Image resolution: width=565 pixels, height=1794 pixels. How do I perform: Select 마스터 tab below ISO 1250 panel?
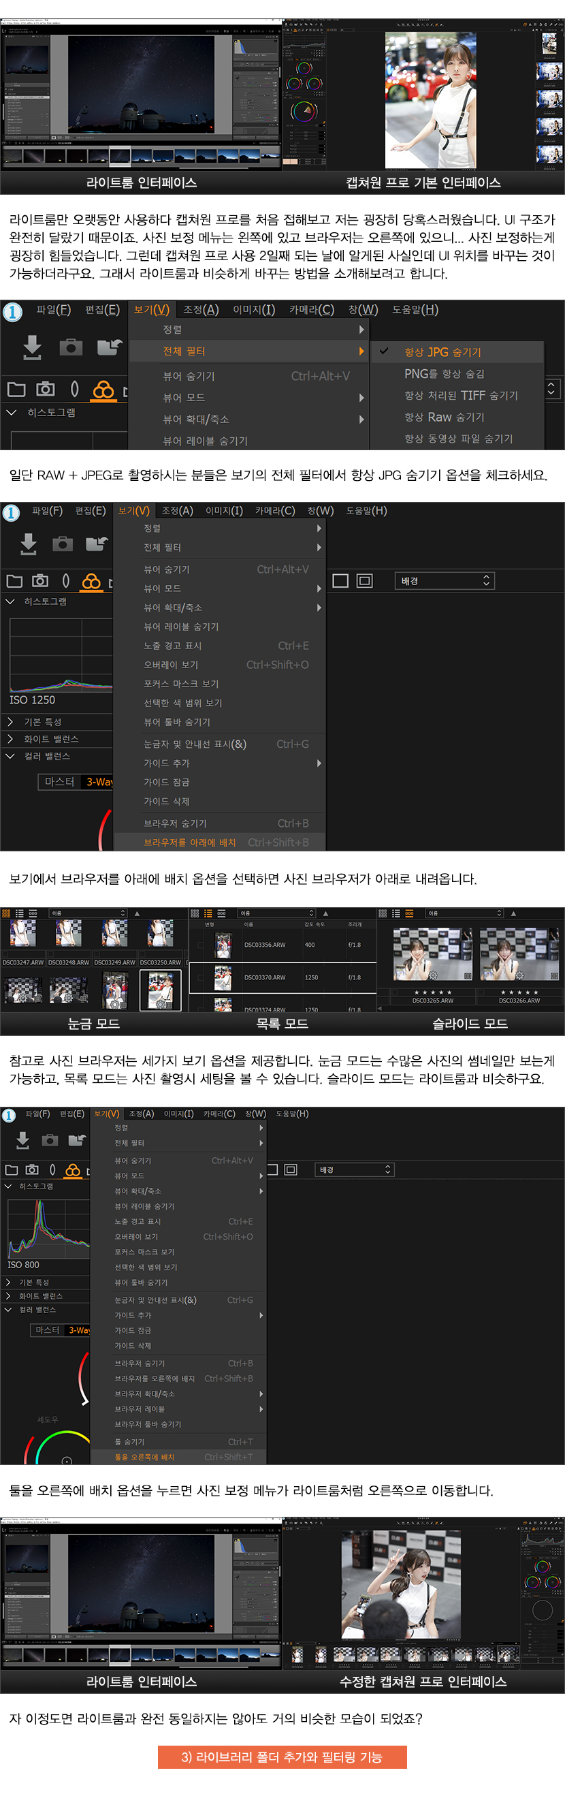(x=60, y=781)
